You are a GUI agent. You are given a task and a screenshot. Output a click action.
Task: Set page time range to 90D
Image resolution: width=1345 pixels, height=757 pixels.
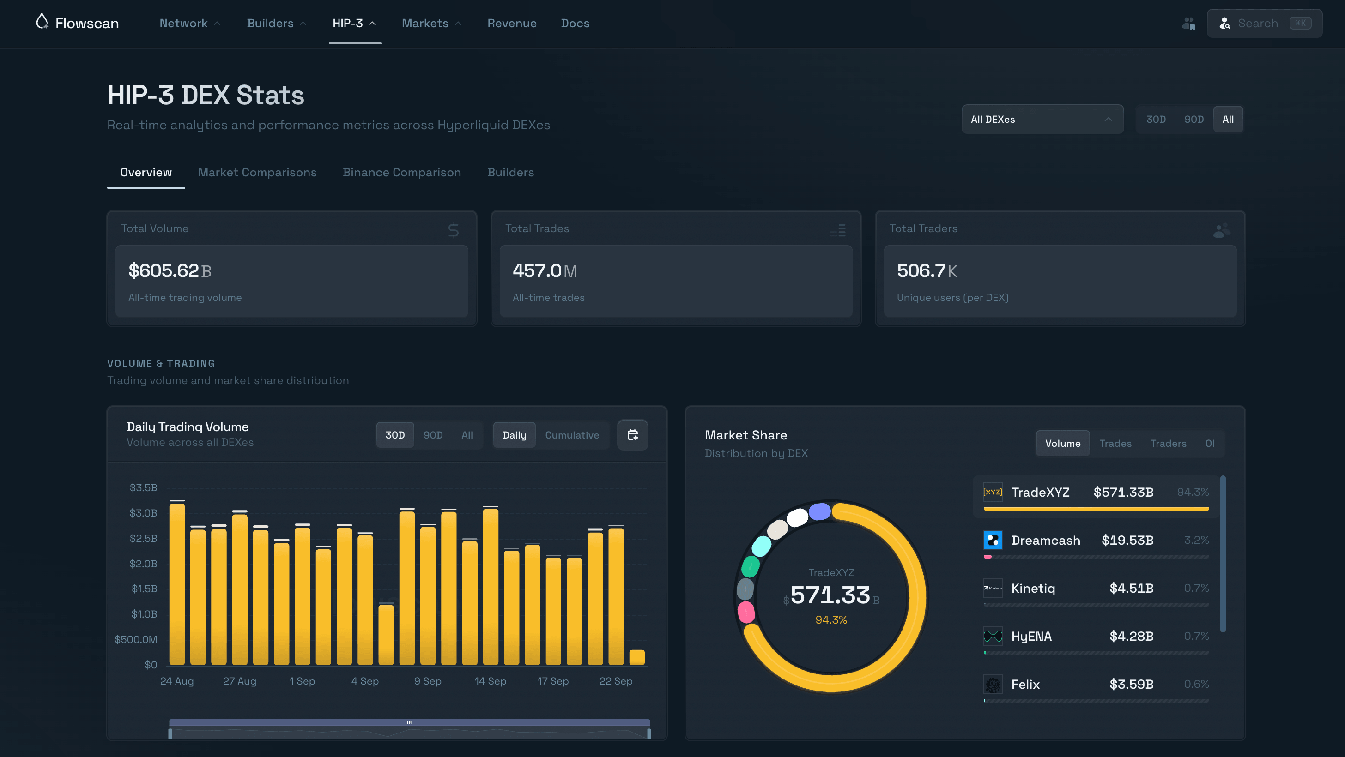[x=1194, y=120]
